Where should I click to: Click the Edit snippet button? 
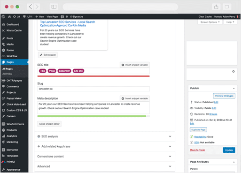pyautogui.click(x=48, y=55)
